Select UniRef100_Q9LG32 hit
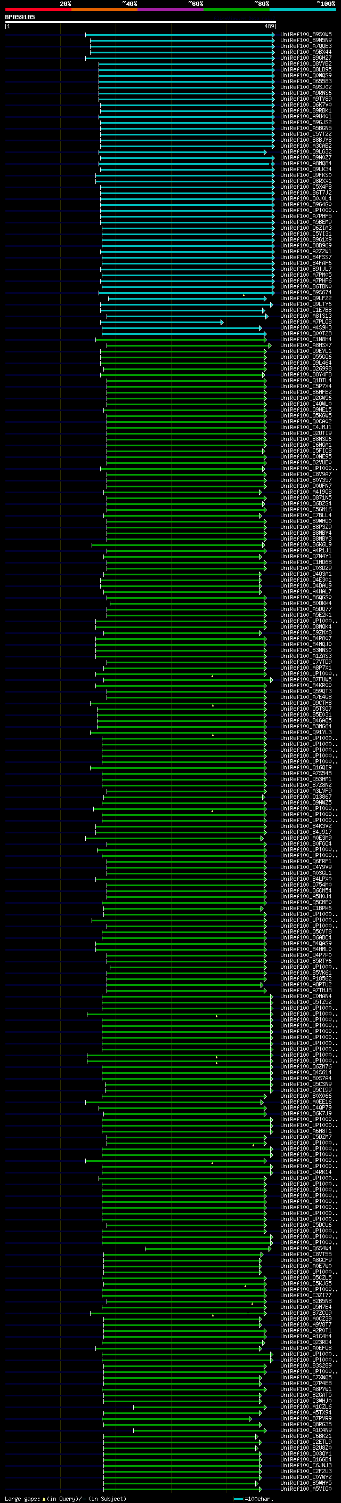Image resolution: width=341 pixels, height=1503 pixels. (x=305, y=152)
